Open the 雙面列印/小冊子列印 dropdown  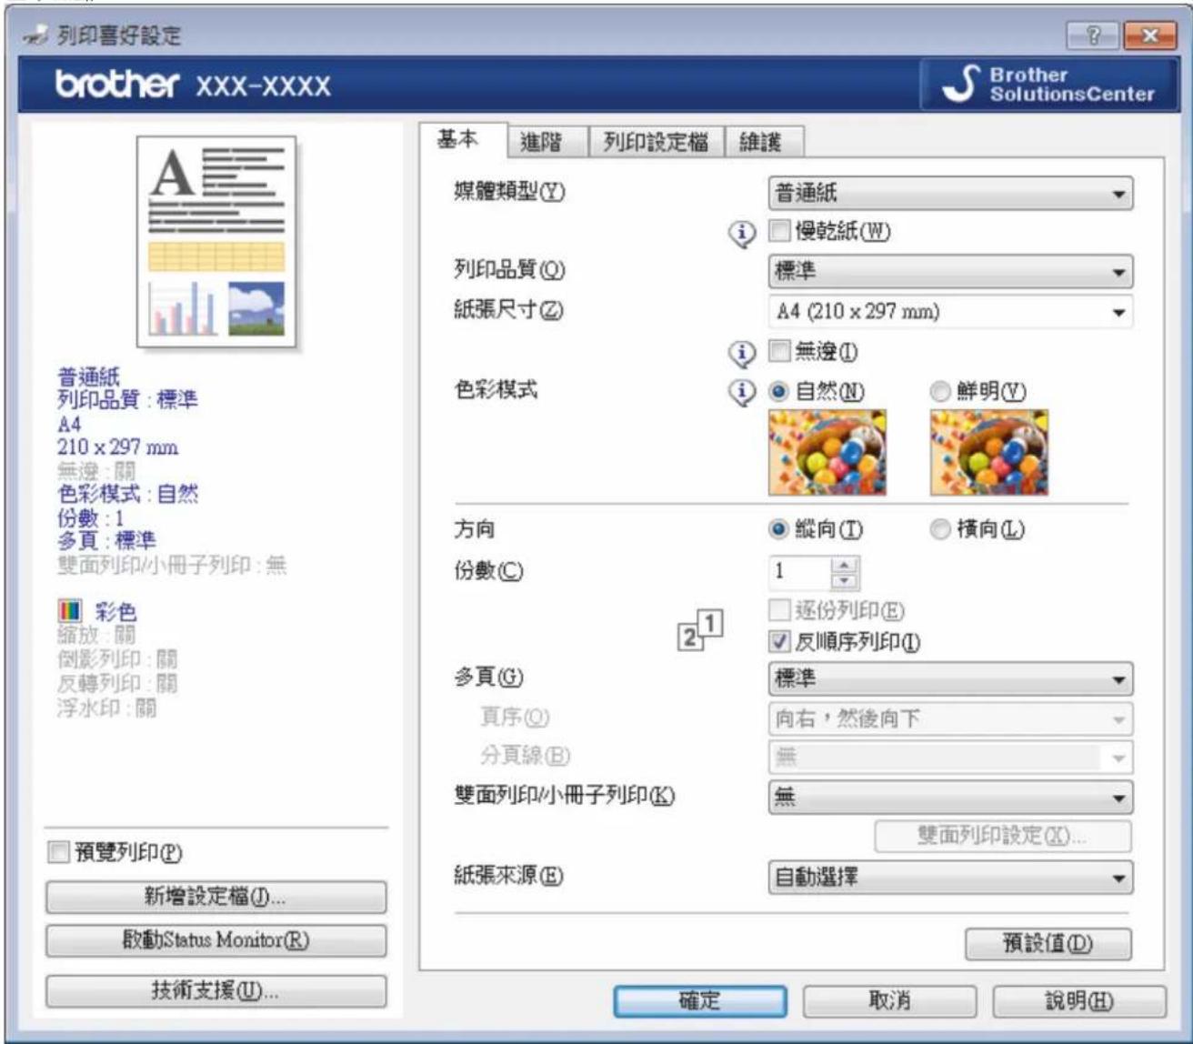(950, 798)
